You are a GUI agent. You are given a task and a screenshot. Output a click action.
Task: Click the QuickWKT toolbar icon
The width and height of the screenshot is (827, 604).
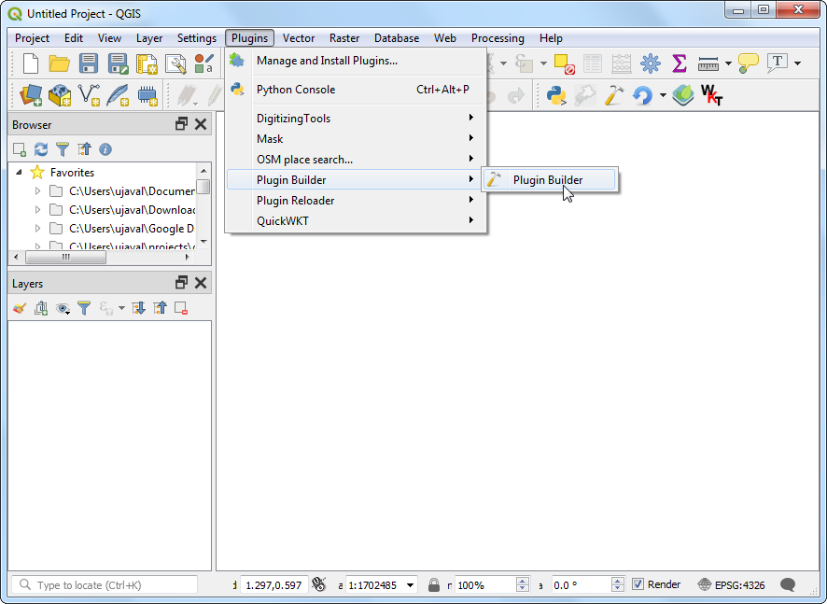[711, 95]
